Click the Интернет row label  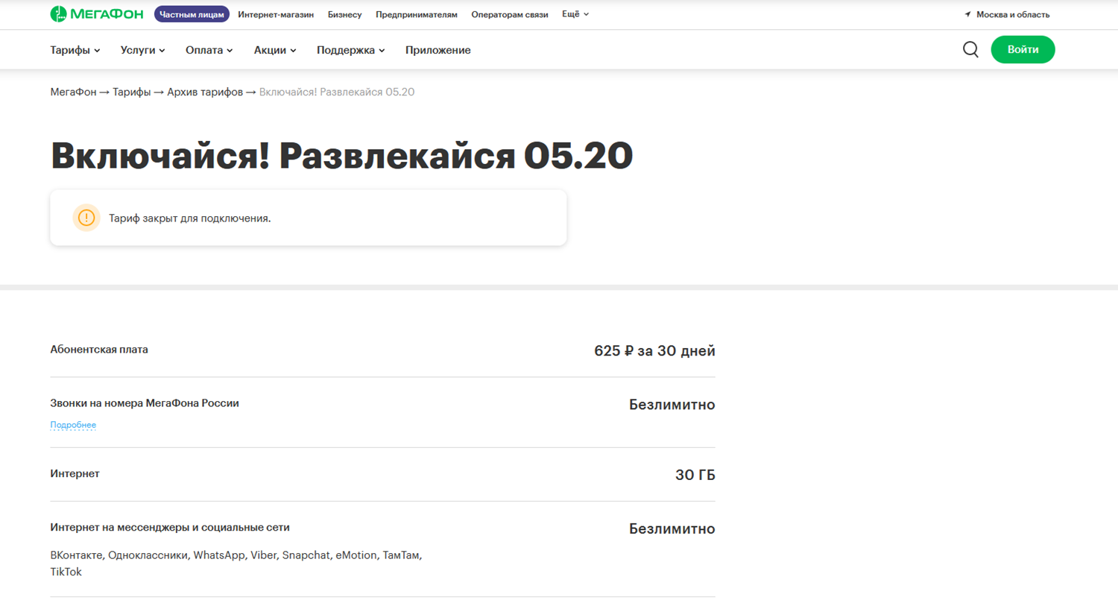tap(75, 473)
